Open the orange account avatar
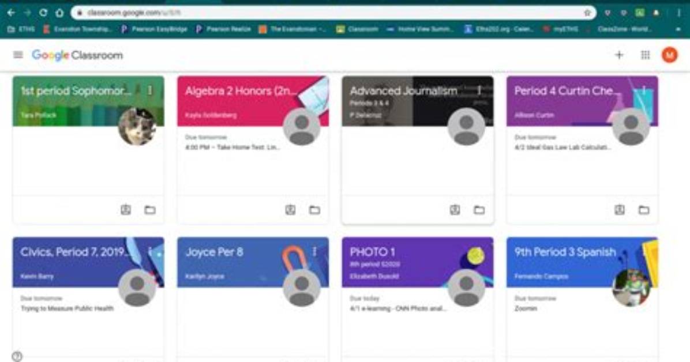Viewport: 690px width, 362px height. tap(670, 55)
